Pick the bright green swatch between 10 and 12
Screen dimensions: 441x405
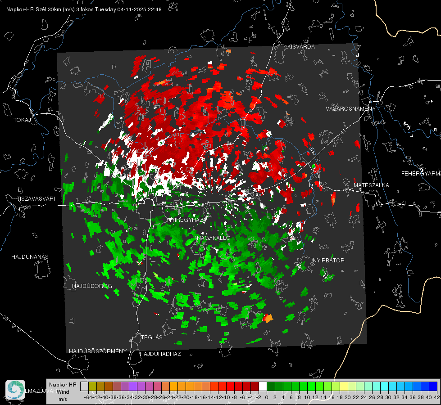coord(311,386)
